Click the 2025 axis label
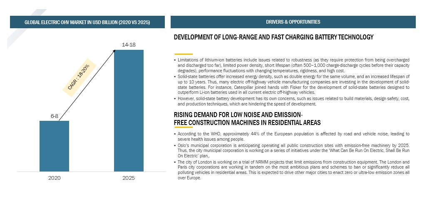Screen dimensions: 442x213 [x=129, y=178]
